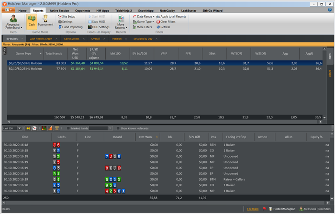Select $0,10/$0,25 NL Holdem row
The image size is (335, 214).
[165, 69]
